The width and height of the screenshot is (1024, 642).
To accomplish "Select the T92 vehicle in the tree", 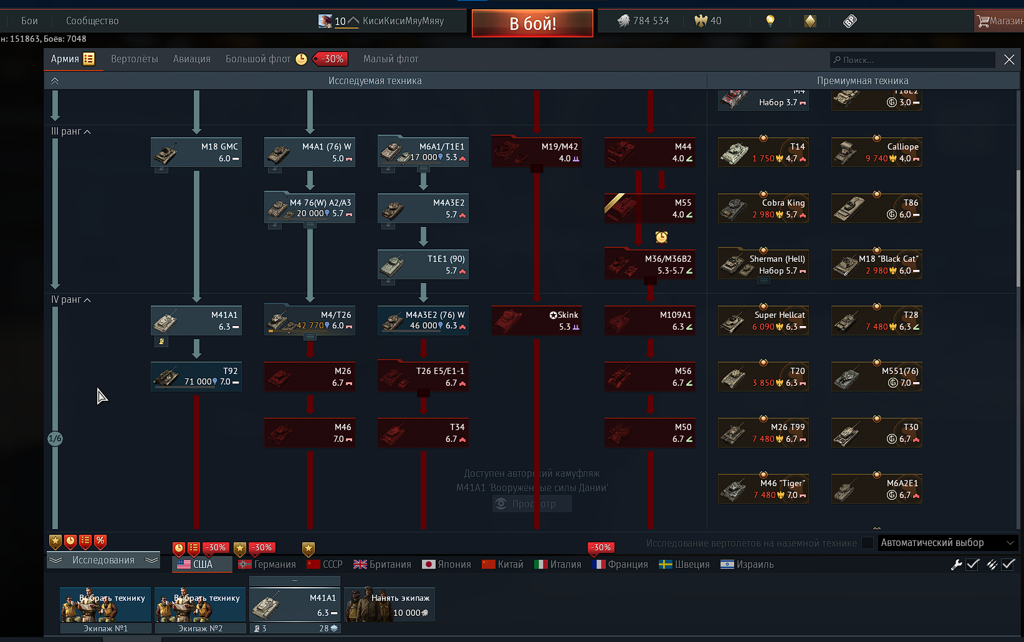I will pos(196,376).
